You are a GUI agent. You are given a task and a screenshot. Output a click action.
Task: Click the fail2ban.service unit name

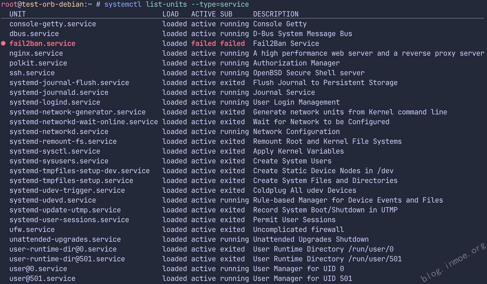[42, 44]
